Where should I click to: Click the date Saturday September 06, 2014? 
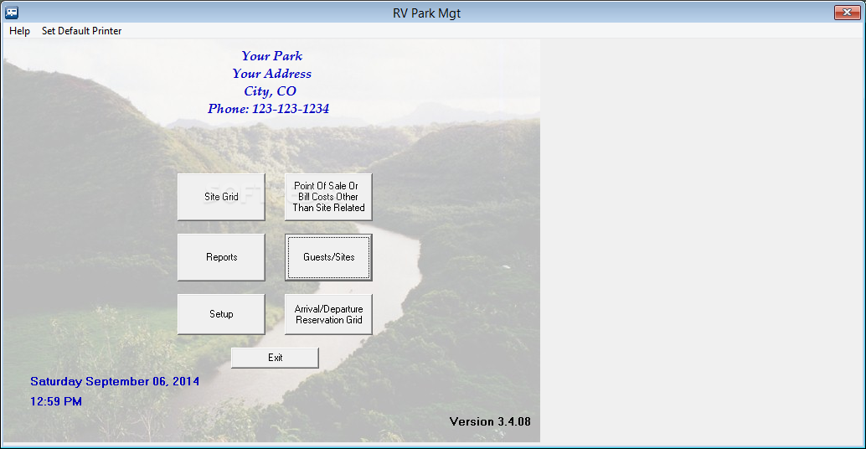click(115, 382)
